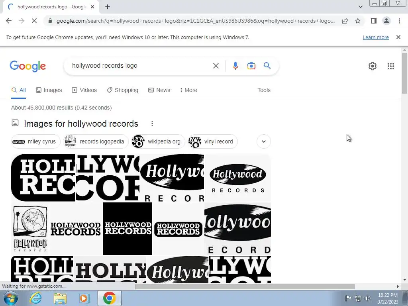Start a voice search with the microphone

point(235,66)
